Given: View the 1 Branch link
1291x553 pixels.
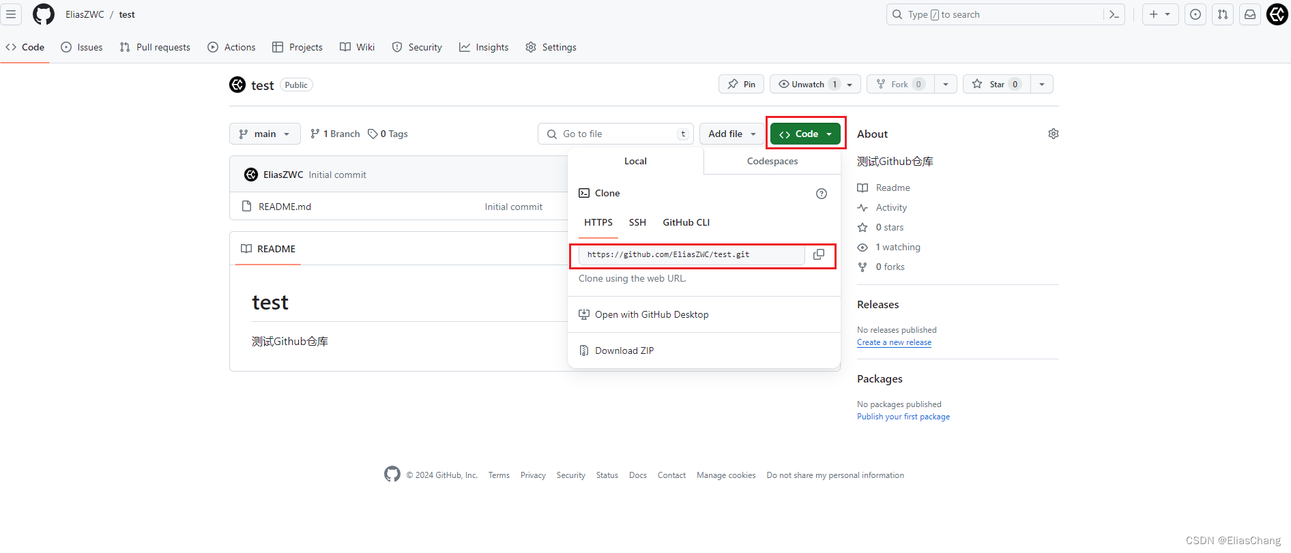Looking at the screenshot, I should point(335,134).
